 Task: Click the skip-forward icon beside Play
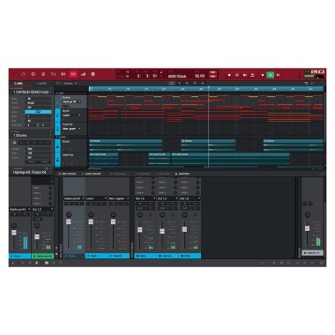278,75
